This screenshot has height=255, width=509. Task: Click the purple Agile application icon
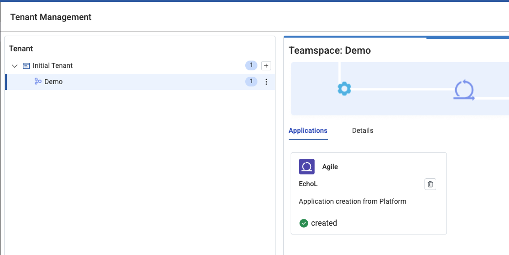click(x=307, y=167)
